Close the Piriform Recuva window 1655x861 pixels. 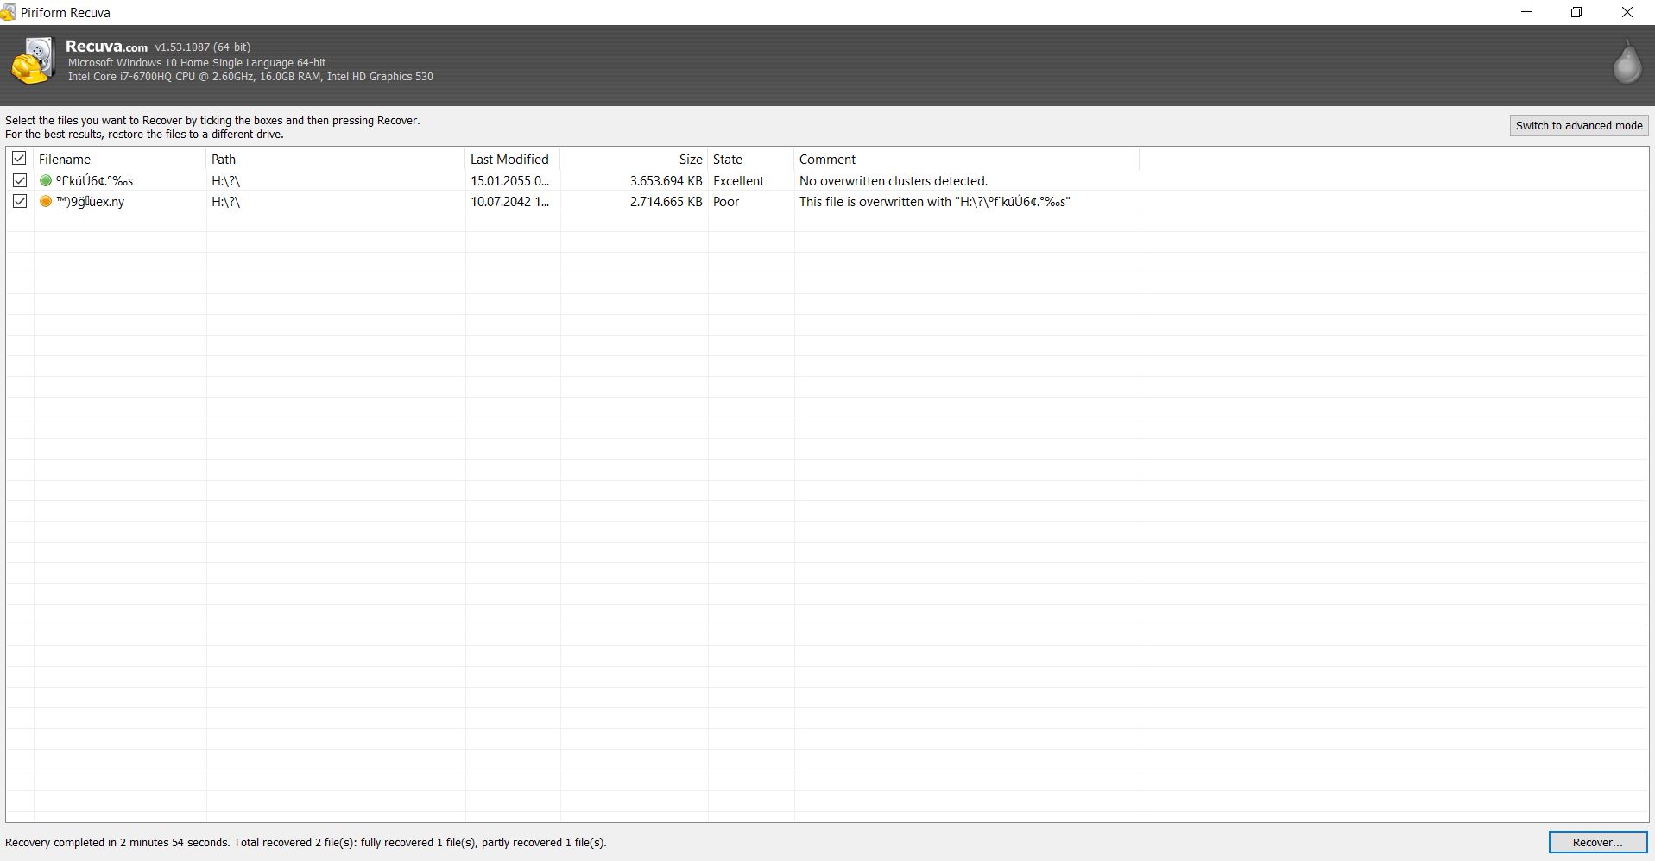click(1627, 12)
